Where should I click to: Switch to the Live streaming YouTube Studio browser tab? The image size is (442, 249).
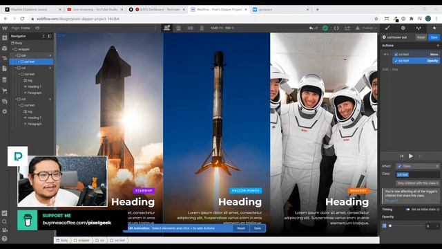tap(95, 9)
